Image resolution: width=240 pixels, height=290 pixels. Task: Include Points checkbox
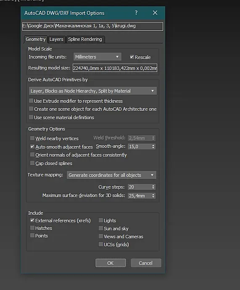point(32,235)
